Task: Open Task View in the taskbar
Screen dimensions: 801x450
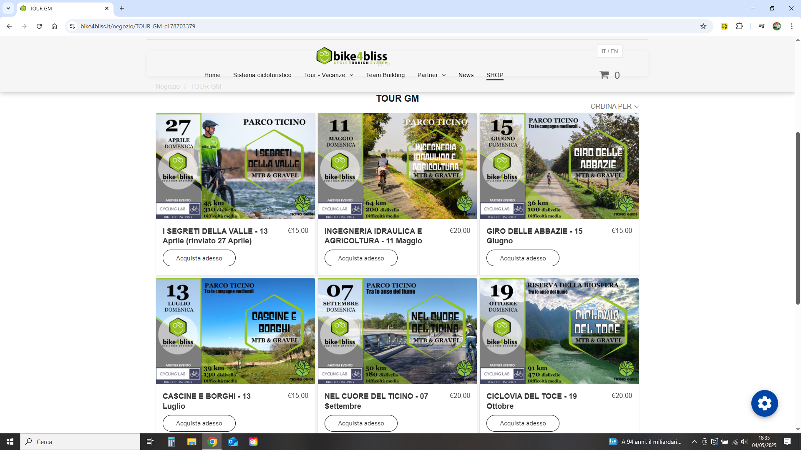Action: [150, 442]
